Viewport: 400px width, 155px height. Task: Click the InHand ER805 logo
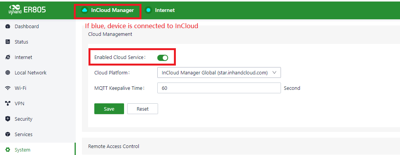(27, 10)
